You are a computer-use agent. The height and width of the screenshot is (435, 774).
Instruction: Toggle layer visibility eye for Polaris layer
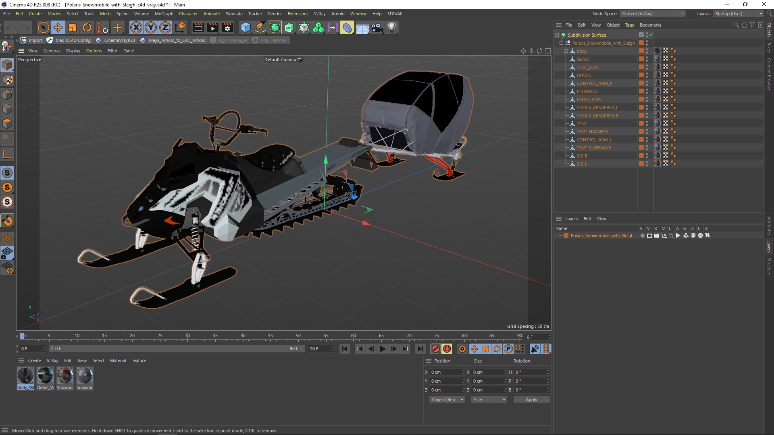click(x=649, y=236)
